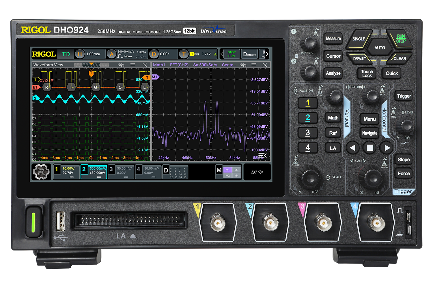This screenshot has height=288, width=433.
Task: Open hamburger menu of Waveform View window
Action: coord(133,65)
